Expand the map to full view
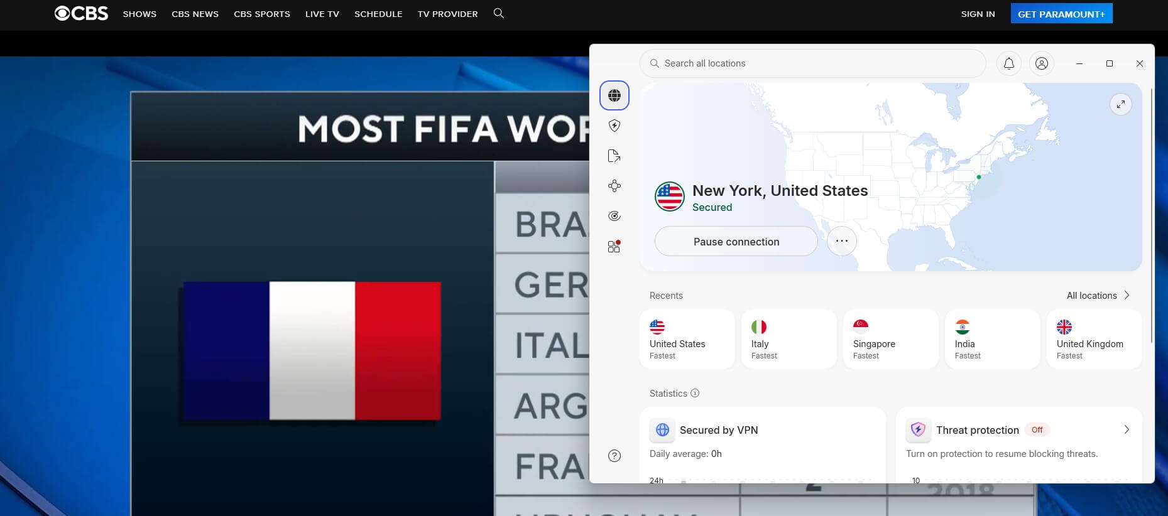Viewport: 1168px width, 516px height. pyautogui.click(x=1121, y=104)
